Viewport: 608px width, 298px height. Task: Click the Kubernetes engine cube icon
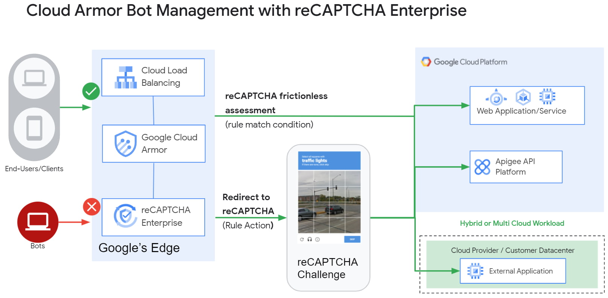click(523, 97)
